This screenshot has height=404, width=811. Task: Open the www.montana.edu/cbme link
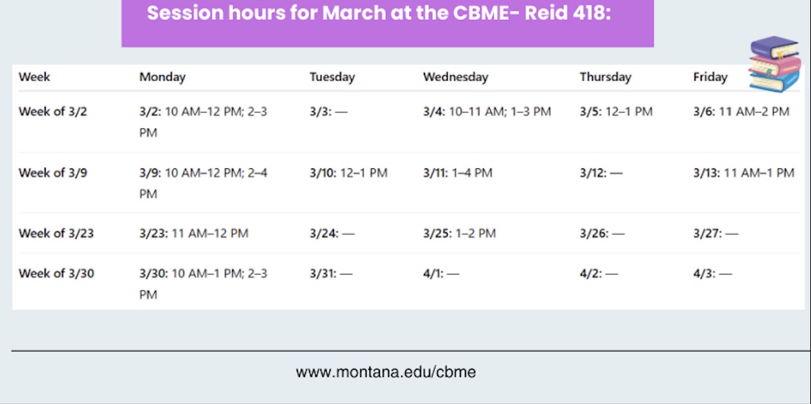pyautogui.click(x=386, y=372)
